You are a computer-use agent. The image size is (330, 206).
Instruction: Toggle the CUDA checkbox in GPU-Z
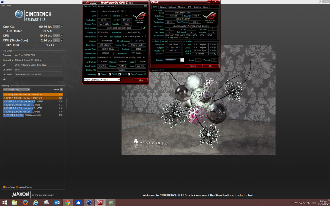point(110,74)
